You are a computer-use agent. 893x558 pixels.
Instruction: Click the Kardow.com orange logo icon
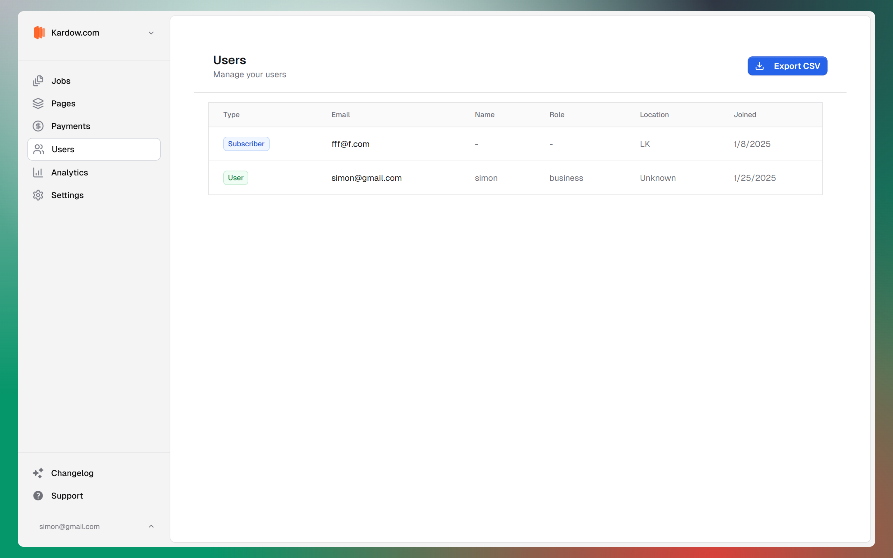pos(39,33)
